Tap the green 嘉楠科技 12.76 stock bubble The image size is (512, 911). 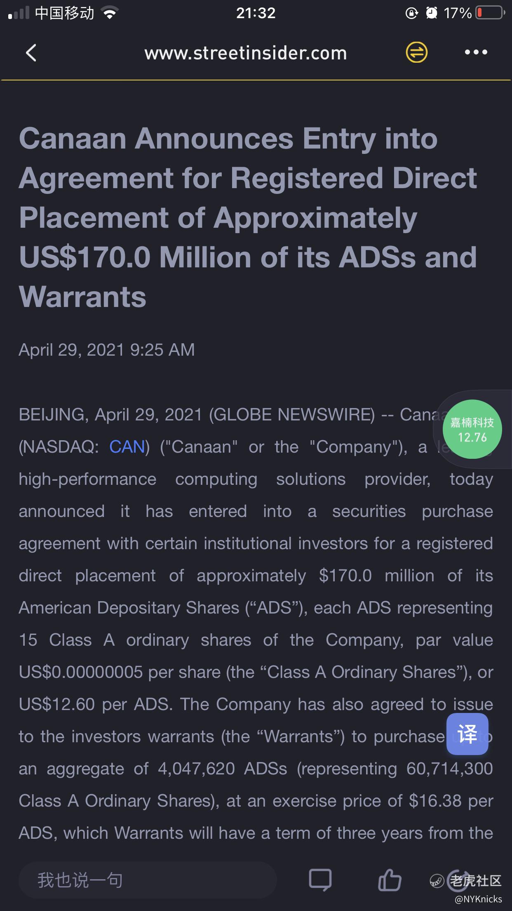(472, 429)
